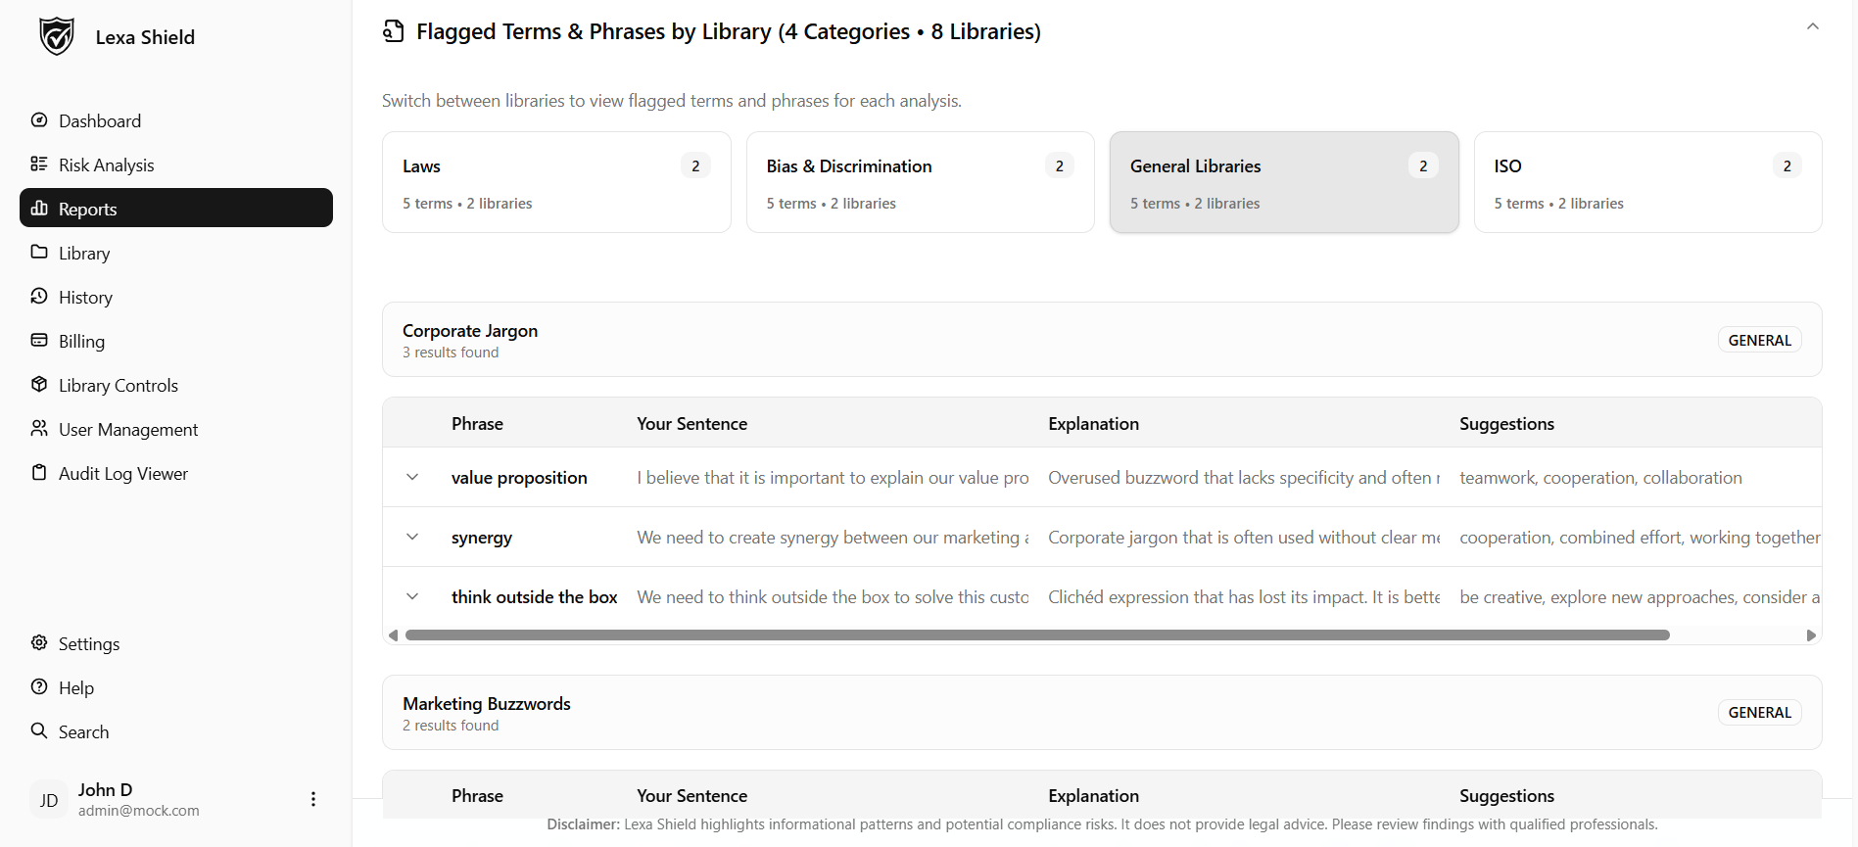Open the Help page
This screenshot has width=1858, height=847.
176,687
